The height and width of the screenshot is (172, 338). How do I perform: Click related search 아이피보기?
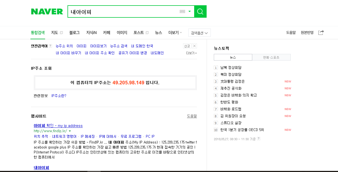(x=98, y=46)
